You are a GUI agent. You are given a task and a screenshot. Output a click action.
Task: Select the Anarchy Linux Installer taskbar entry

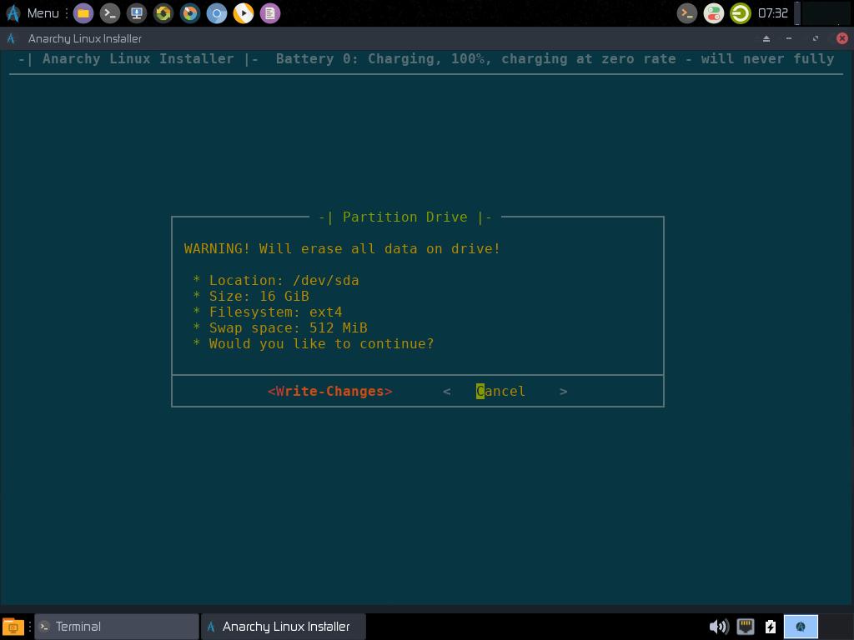coord(284,627)
